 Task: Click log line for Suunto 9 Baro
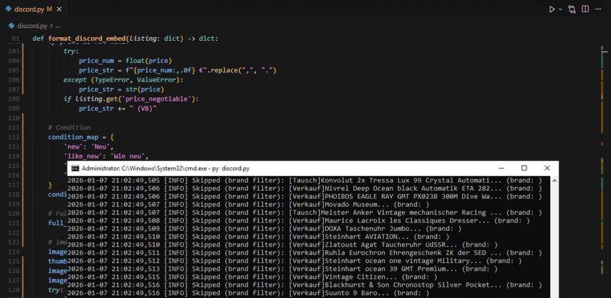(x=248, y=293)
